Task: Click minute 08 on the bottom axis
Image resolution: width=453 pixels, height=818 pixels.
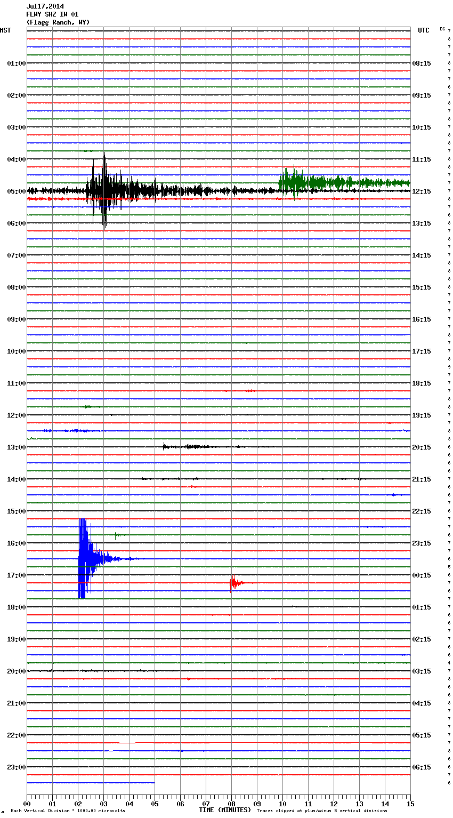Action: (231, 804)
